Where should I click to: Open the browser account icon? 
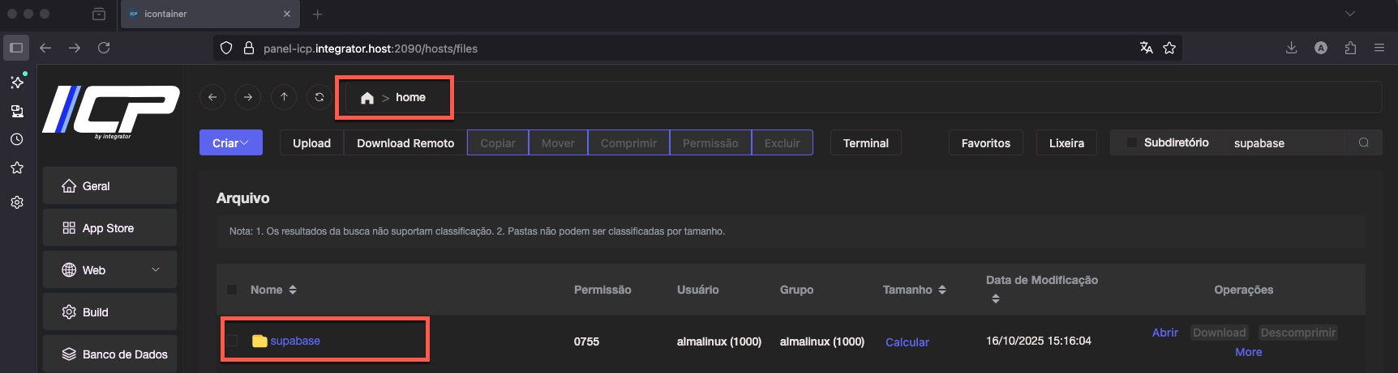tap(1321, 48)
